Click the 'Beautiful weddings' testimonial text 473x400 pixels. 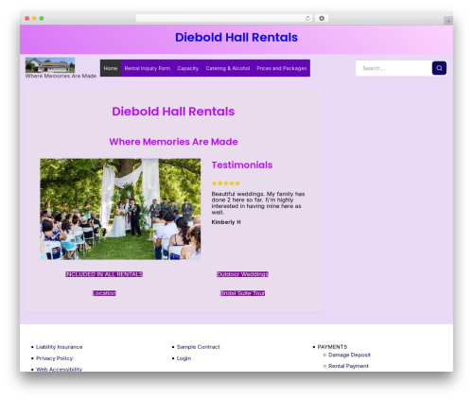point(258,202)
